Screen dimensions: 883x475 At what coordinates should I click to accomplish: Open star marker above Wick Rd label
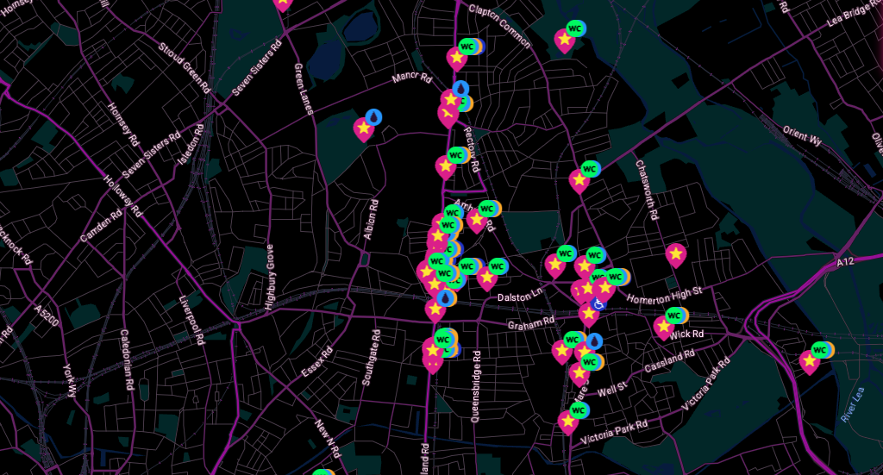coord(664,327)
